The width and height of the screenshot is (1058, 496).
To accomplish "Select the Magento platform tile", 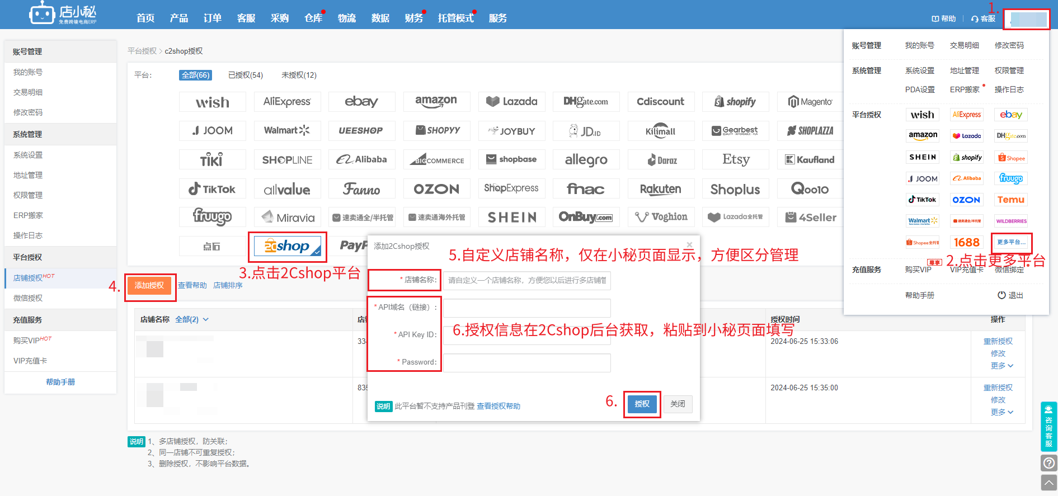I will click(810, 102).
